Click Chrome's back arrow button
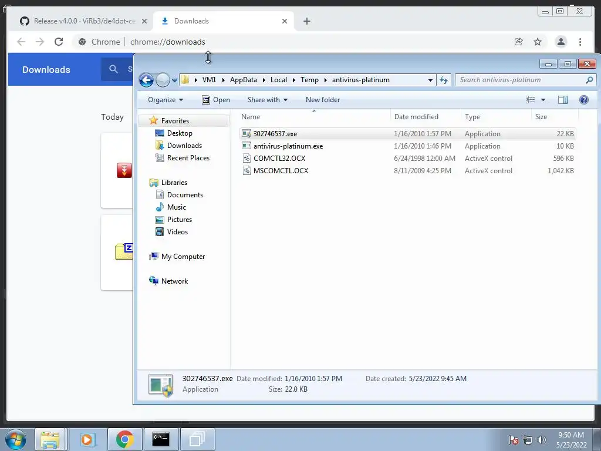 coord(21,42)
